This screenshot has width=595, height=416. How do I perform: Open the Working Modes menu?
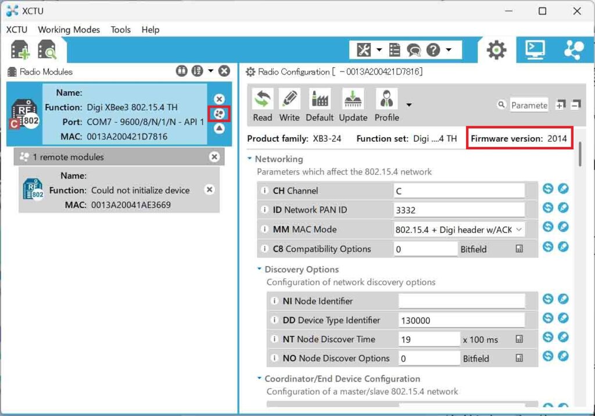(69, 30)
